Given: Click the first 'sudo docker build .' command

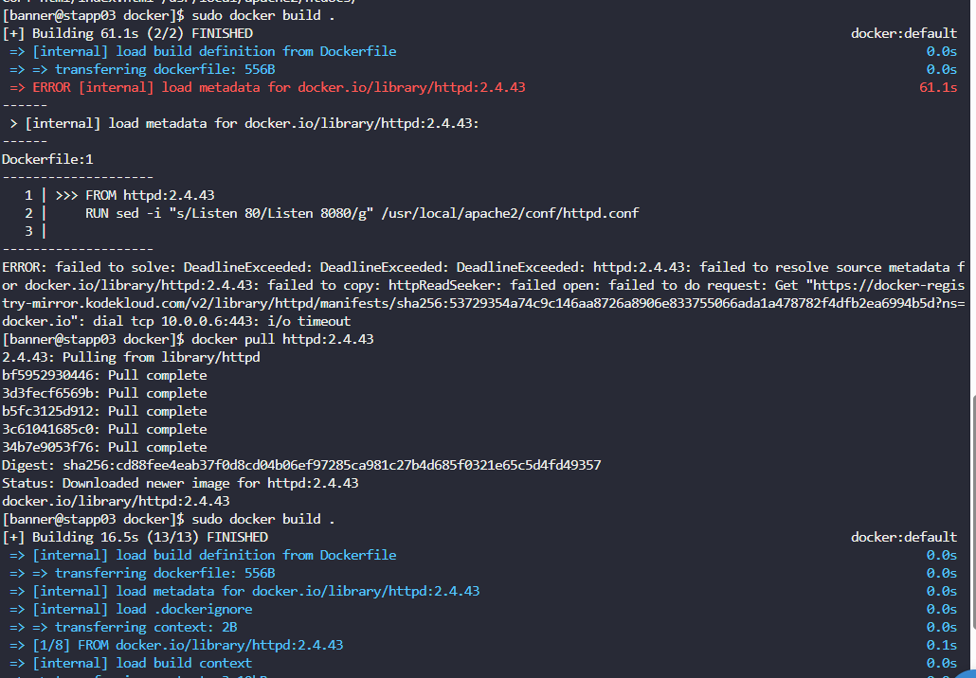Looking at the screenshot, I should tap(263, 15).
